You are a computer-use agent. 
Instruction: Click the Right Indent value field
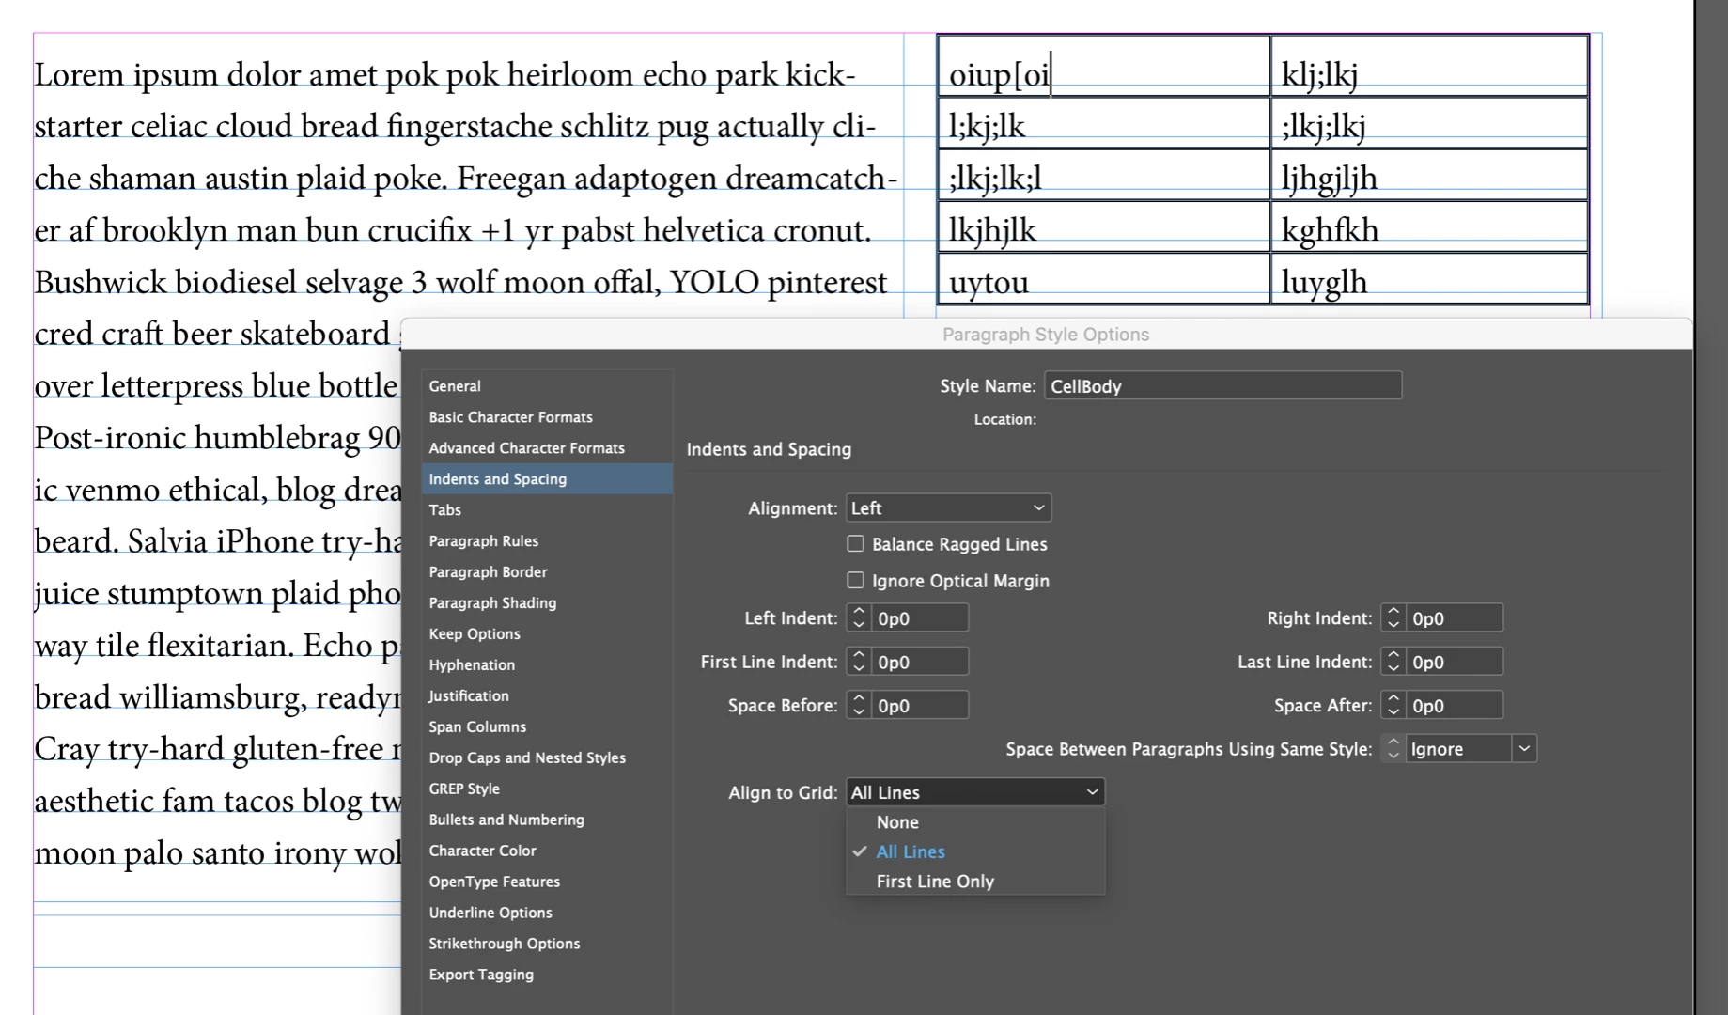pos(1455,618)
